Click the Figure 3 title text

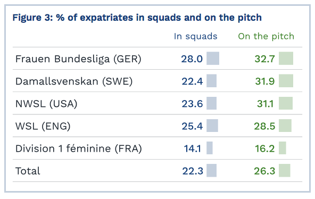(x=137, y=18)
